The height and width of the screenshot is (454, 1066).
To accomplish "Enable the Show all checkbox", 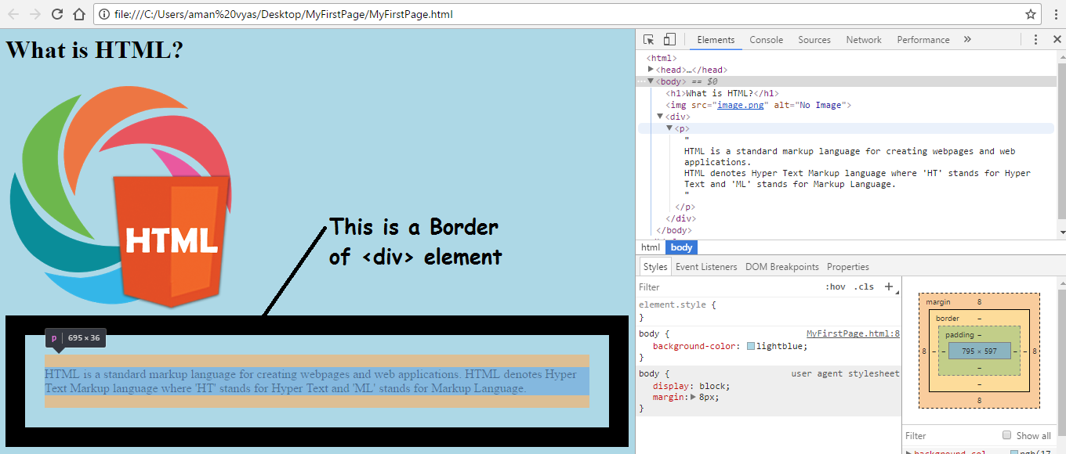I will [1006, 435].
